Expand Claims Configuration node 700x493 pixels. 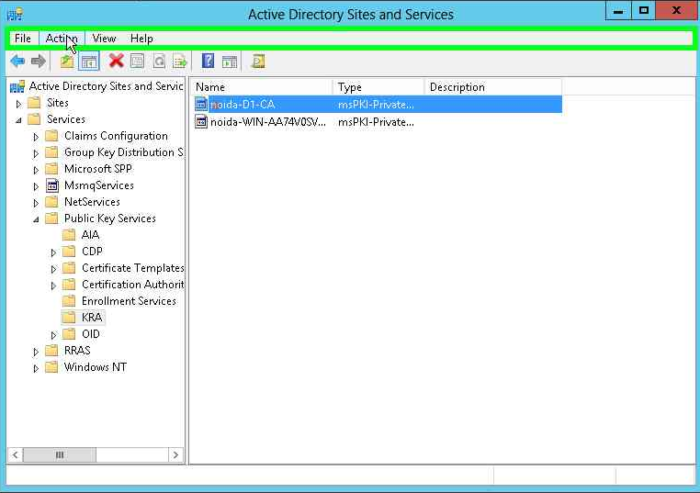coord(36,137)
